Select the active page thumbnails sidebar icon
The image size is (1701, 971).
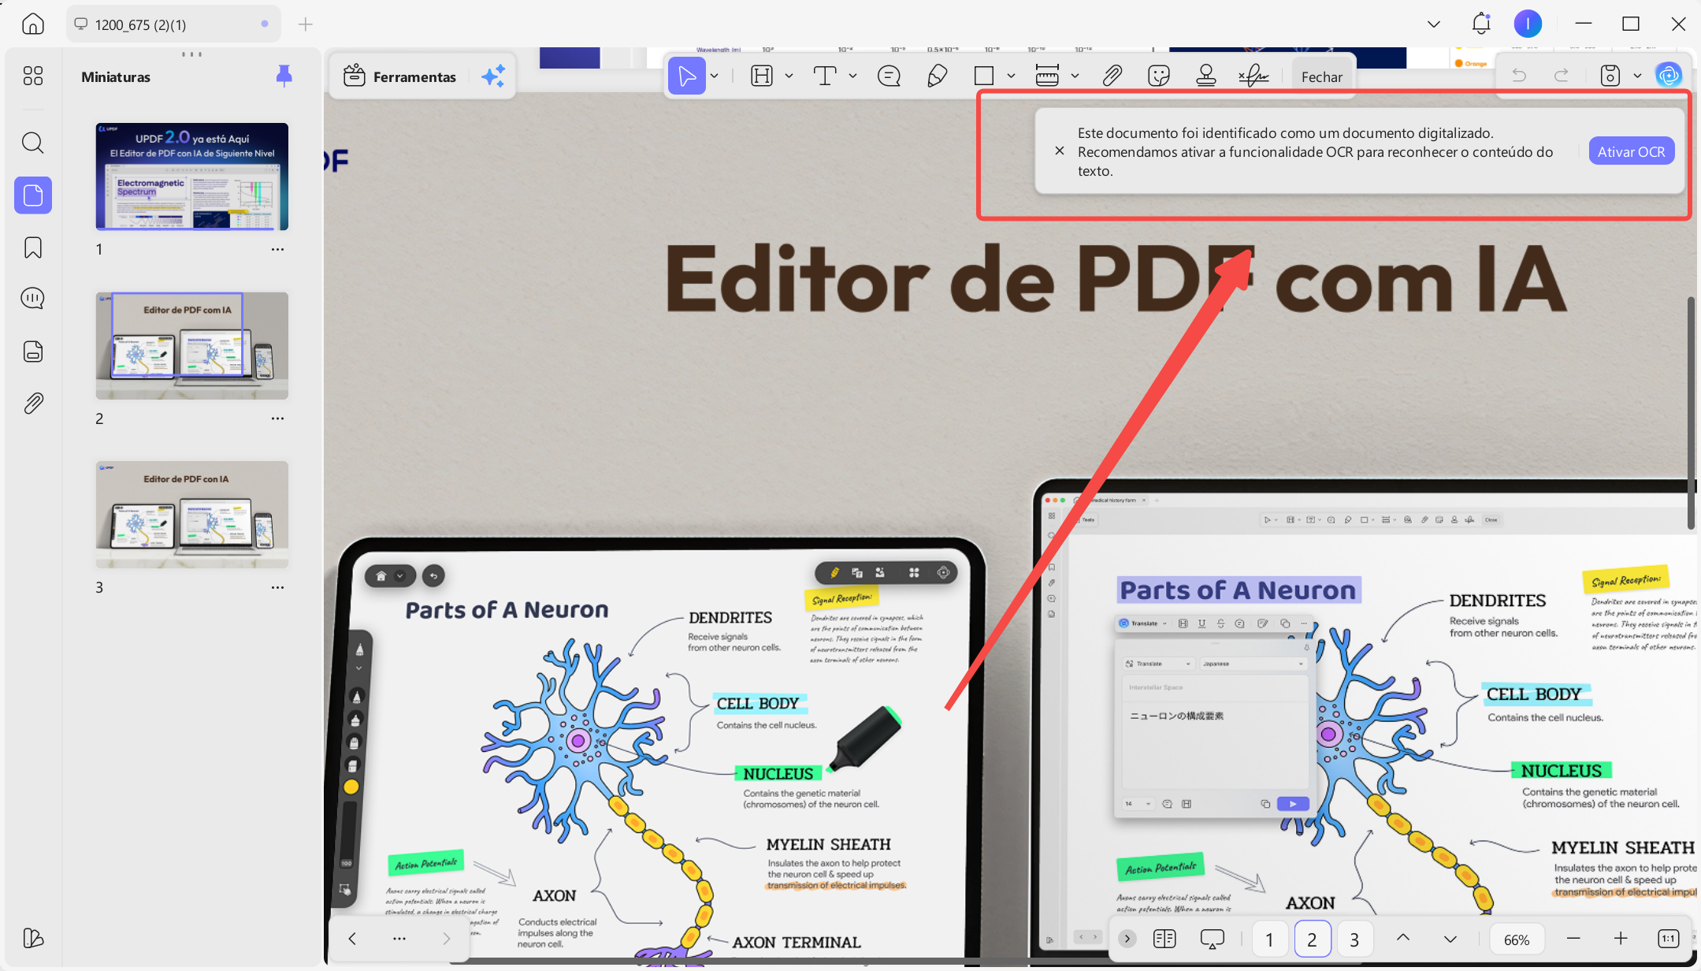coord(33,195)
